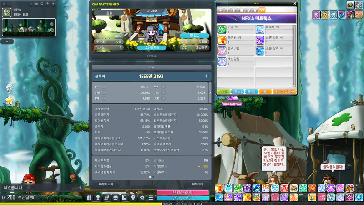Click the minimap enlarge plus button
Image resolution: width=364 pixels, height=205 pixels.
tap(10, 4)
